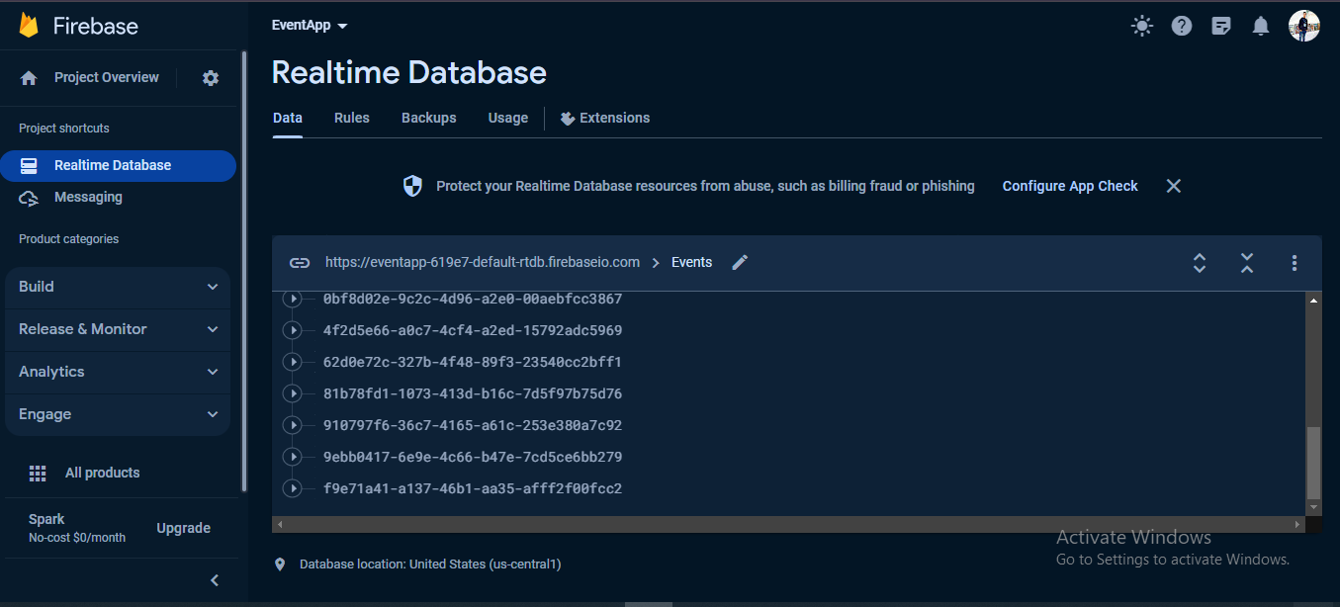Click the App Check shield icon

[x=413, y=186]
